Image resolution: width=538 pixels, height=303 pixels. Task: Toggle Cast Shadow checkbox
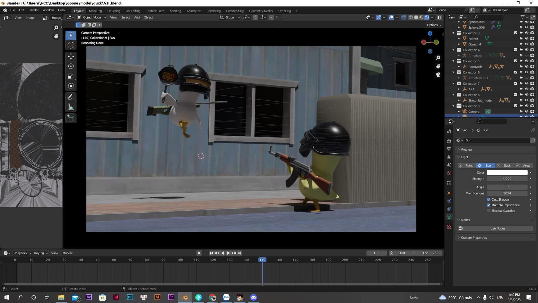(x=489, y=199)
